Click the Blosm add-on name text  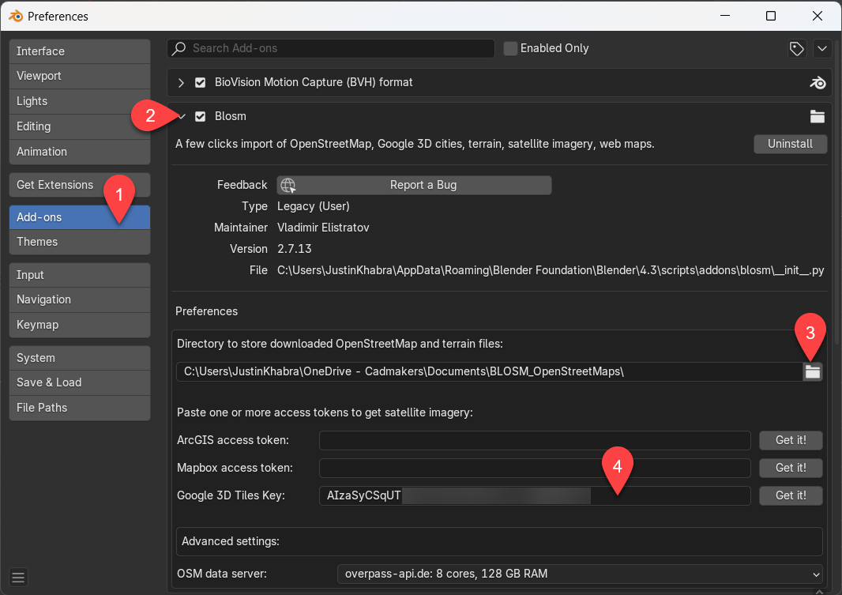(231, 116)
